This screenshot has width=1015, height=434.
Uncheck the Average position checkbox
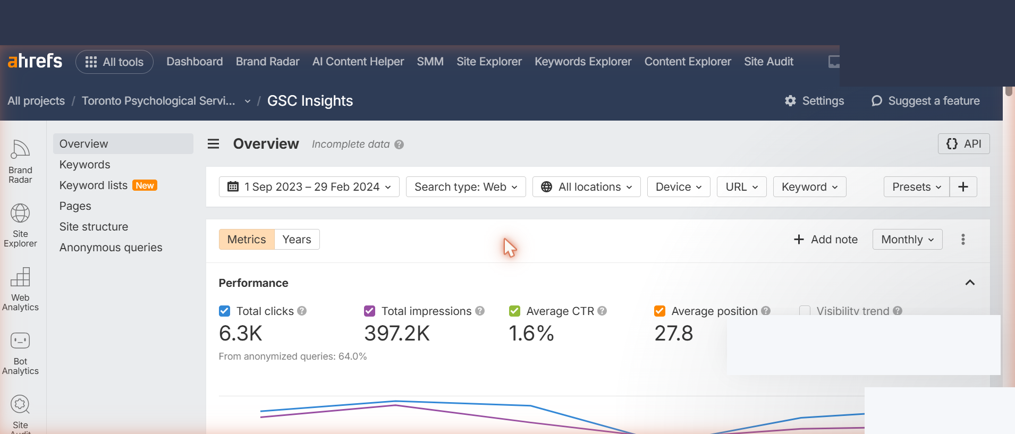pyautogui.click(x=660, y=311)
